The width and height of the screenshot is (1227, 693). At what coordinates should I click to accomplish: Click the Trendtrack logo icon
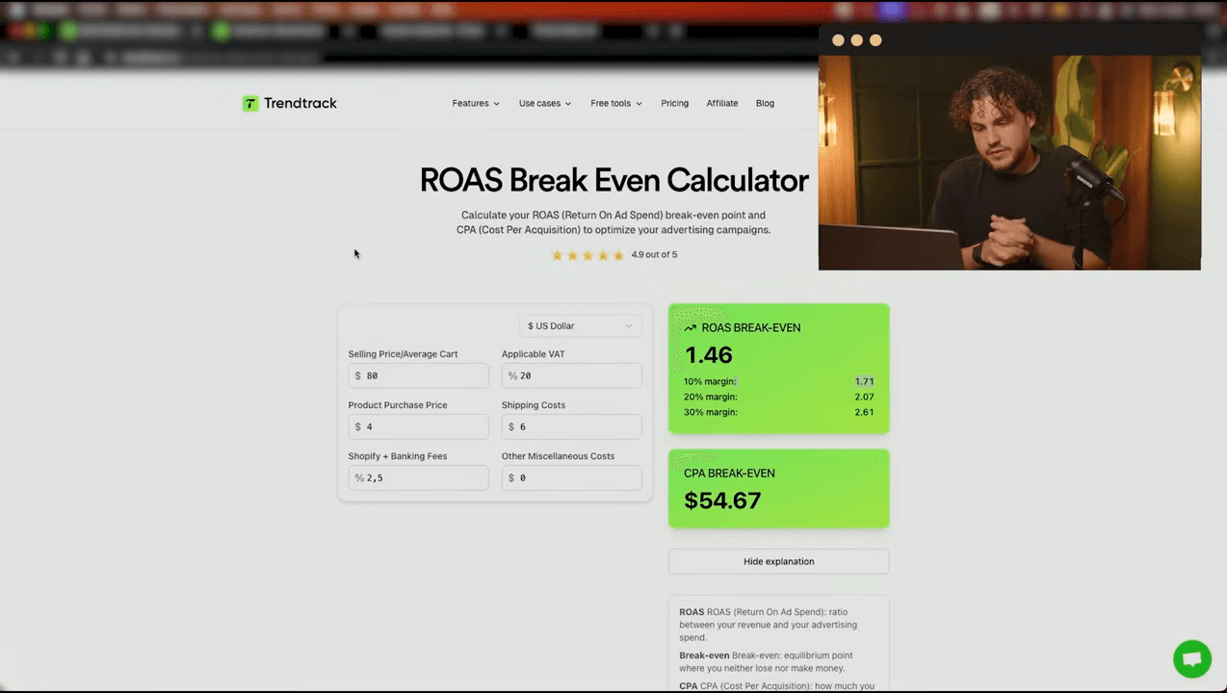[249, 103]
